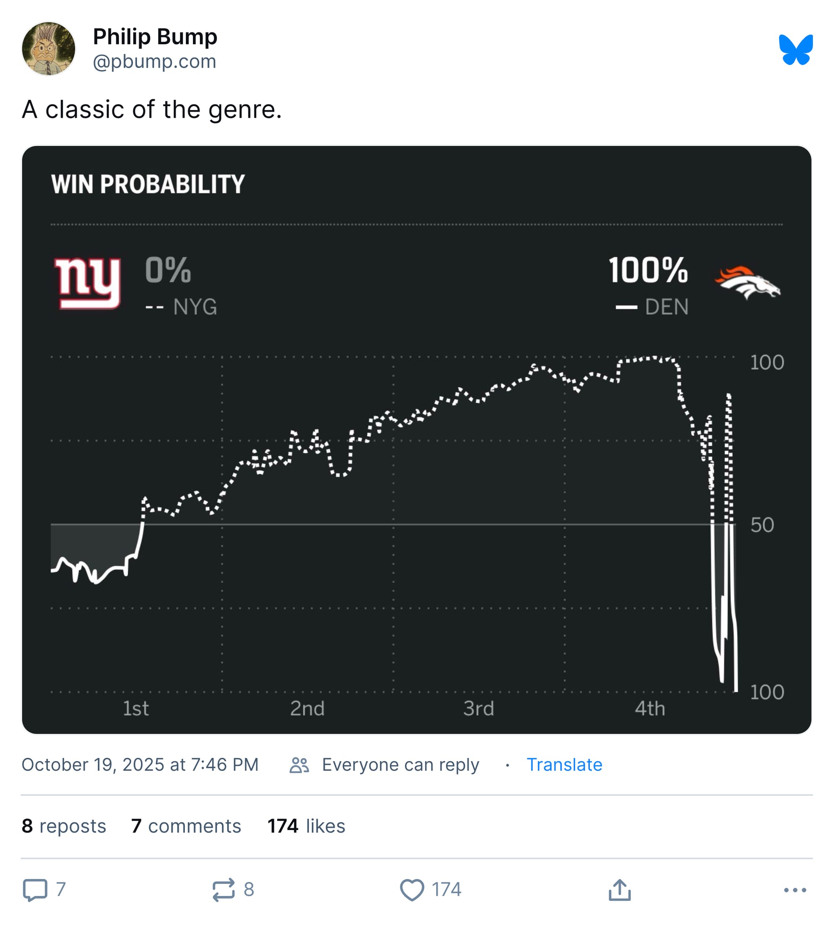Screen dimensions: 835x927
Task: Click the Everyone can reply people icon
Action: [299, 765]
